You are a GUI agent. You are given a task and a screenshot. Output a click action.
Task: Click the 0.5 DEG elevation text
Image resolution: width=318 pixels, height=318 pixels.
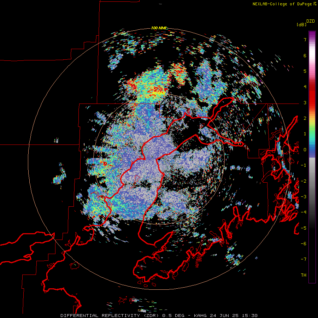173,316
